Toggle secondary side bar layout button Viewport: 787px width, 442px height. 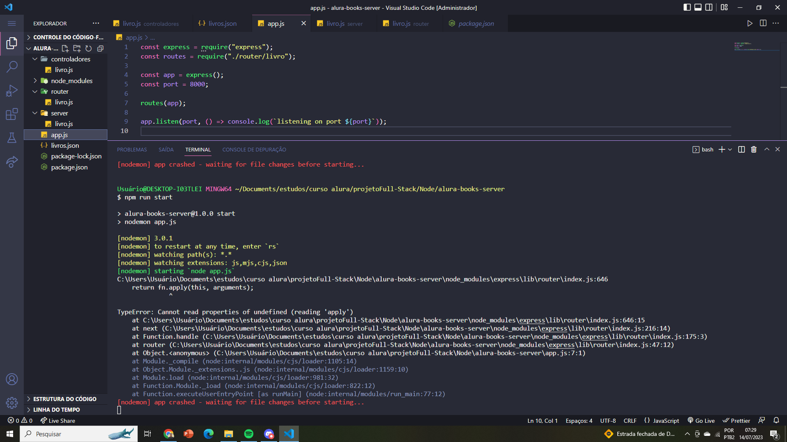click(709, 7)
